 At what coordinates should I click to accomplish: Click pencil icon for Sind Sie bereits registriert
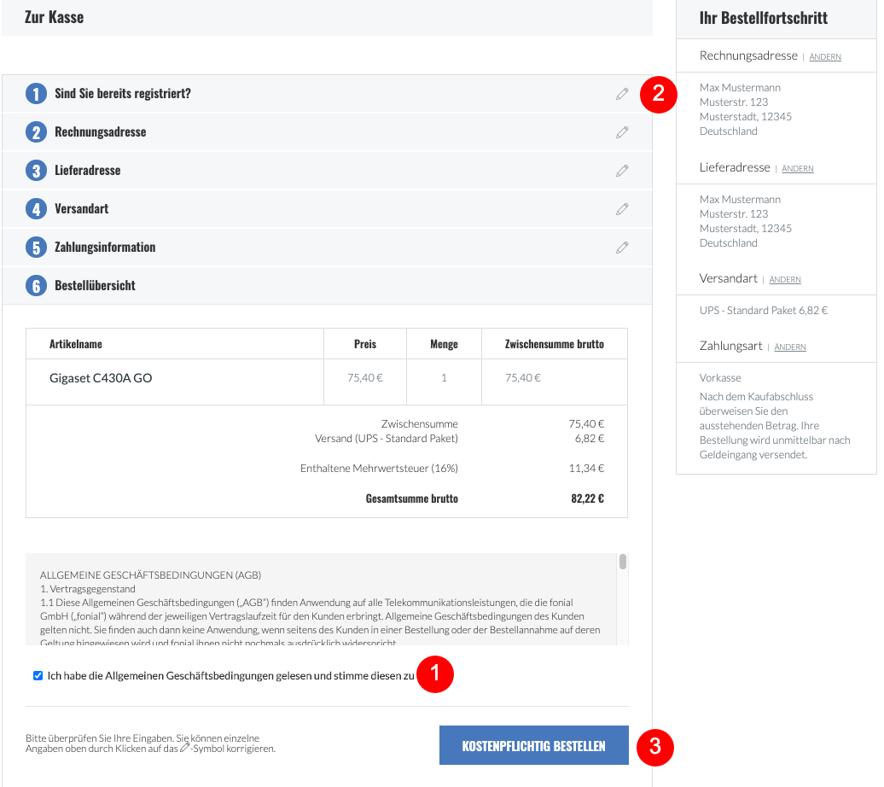point(622,94)
